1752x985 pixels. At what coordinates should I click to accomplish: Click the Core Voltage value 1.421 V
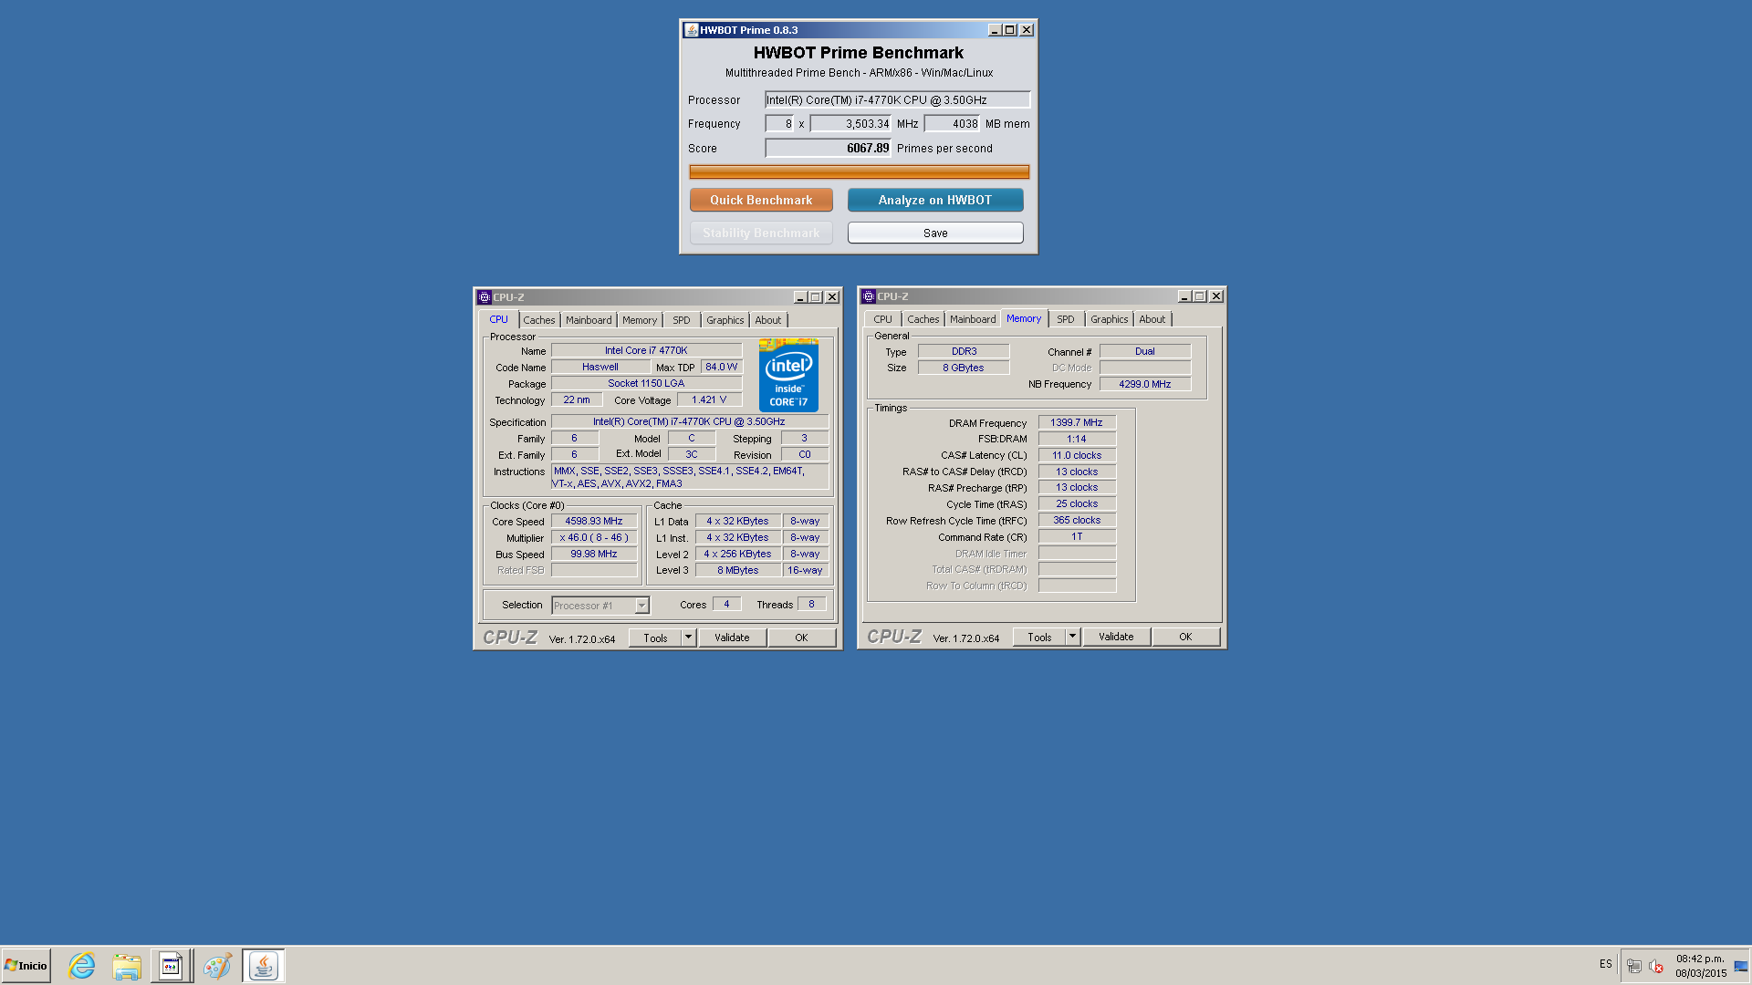click(709, 399)
